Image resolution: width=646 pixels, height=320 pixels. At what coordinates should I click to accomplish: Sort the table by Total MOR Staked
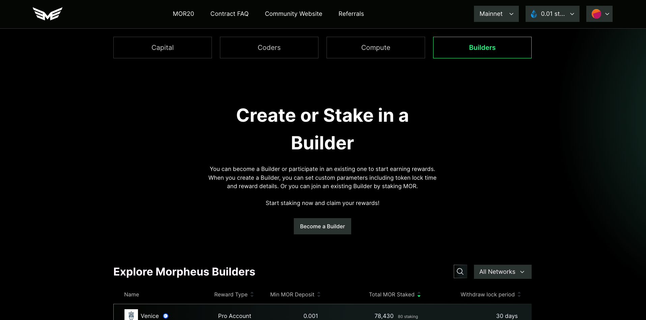(395, 294)
